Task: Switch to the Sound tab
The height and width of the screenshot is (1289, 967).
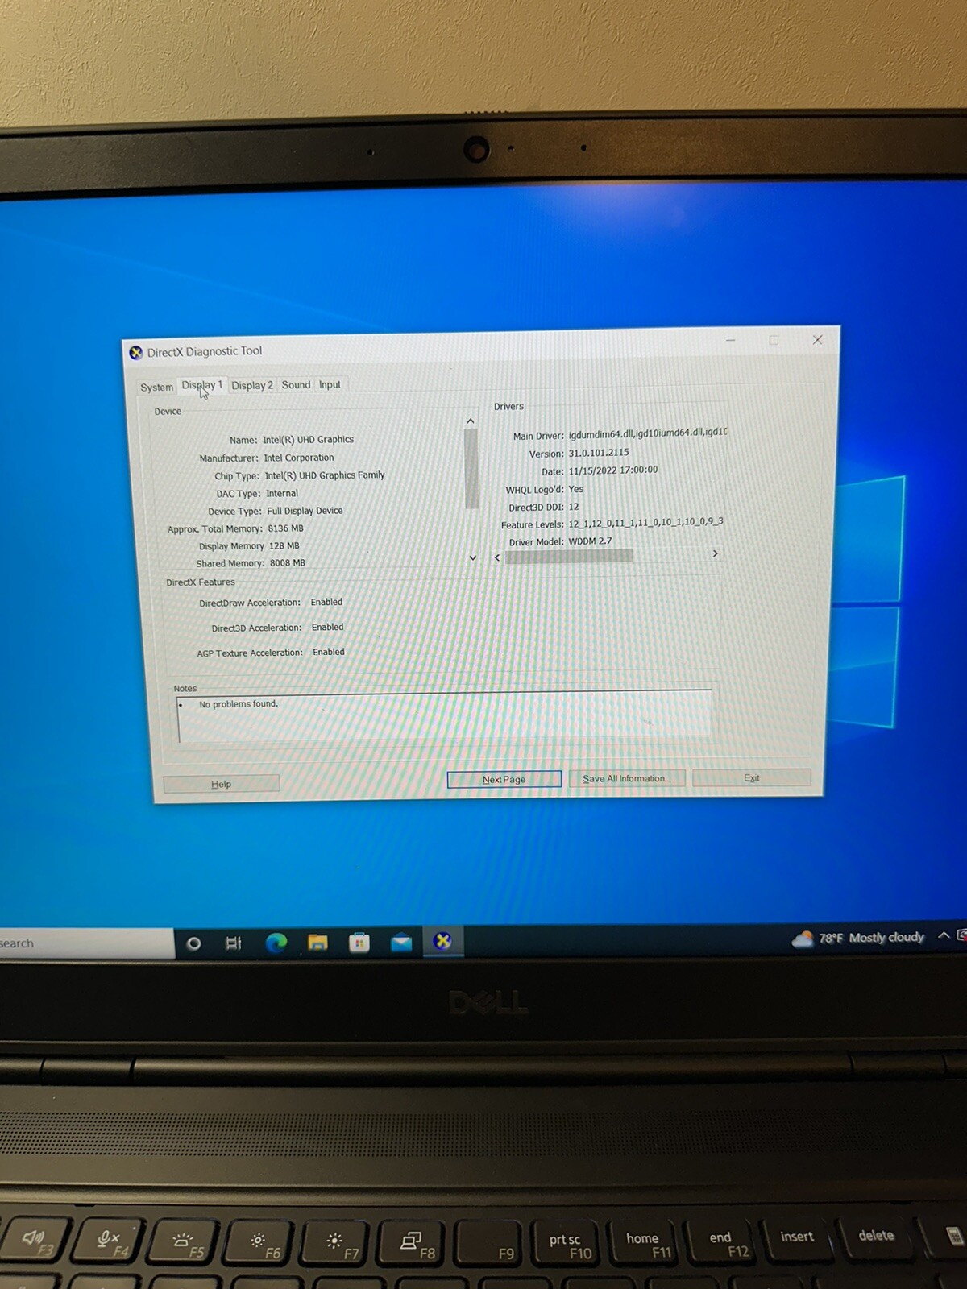Action: tap(296, 384)
